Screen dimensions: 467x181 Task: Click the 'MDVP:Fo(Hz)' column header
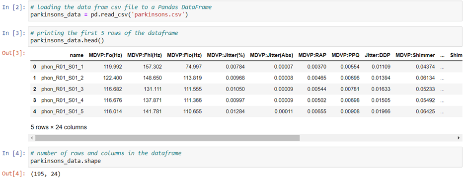[x=105, y=55]
